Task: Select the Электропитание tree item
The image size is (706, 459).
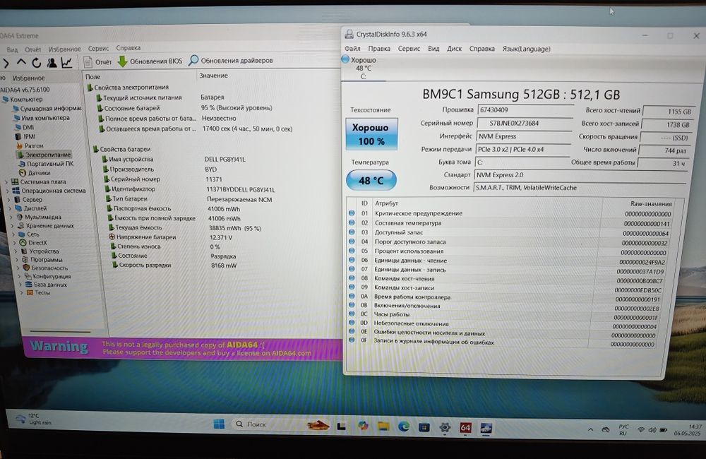Action: click(44, 155)
